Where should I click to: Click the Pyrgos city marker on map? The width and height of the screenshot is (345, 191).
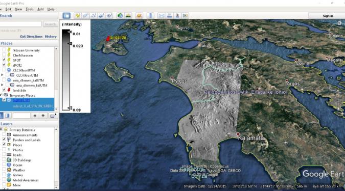tap(172, 78)
